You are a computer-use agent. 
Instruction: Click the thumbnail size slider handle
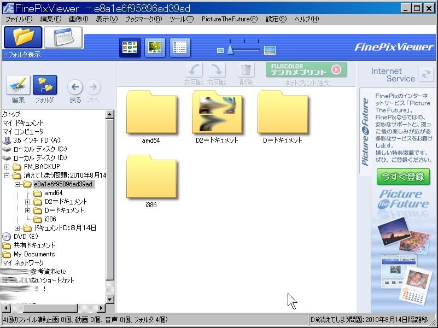[x=230, y=50]
